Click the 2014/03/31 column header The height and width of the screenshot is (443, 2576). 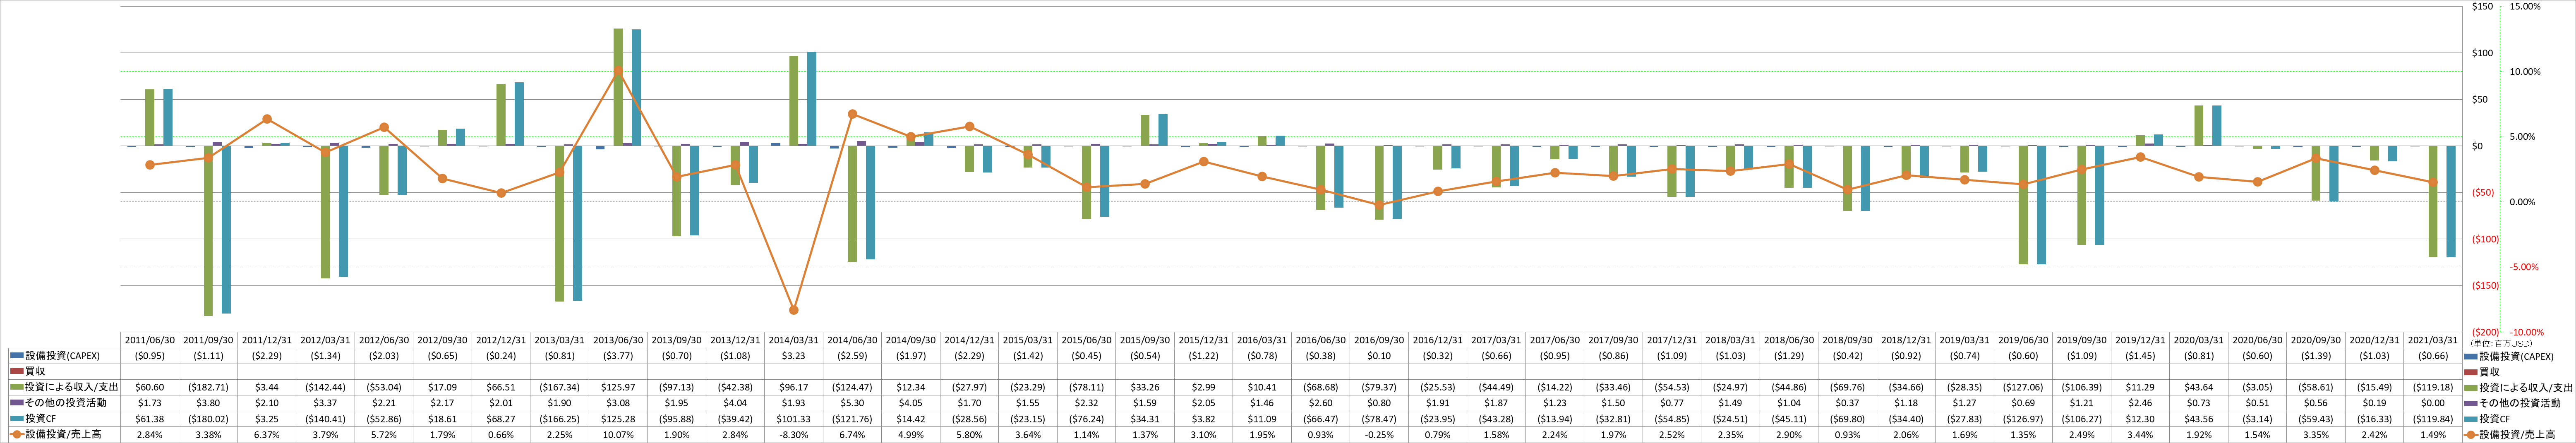pyautogui.click(x=793, y=340)
